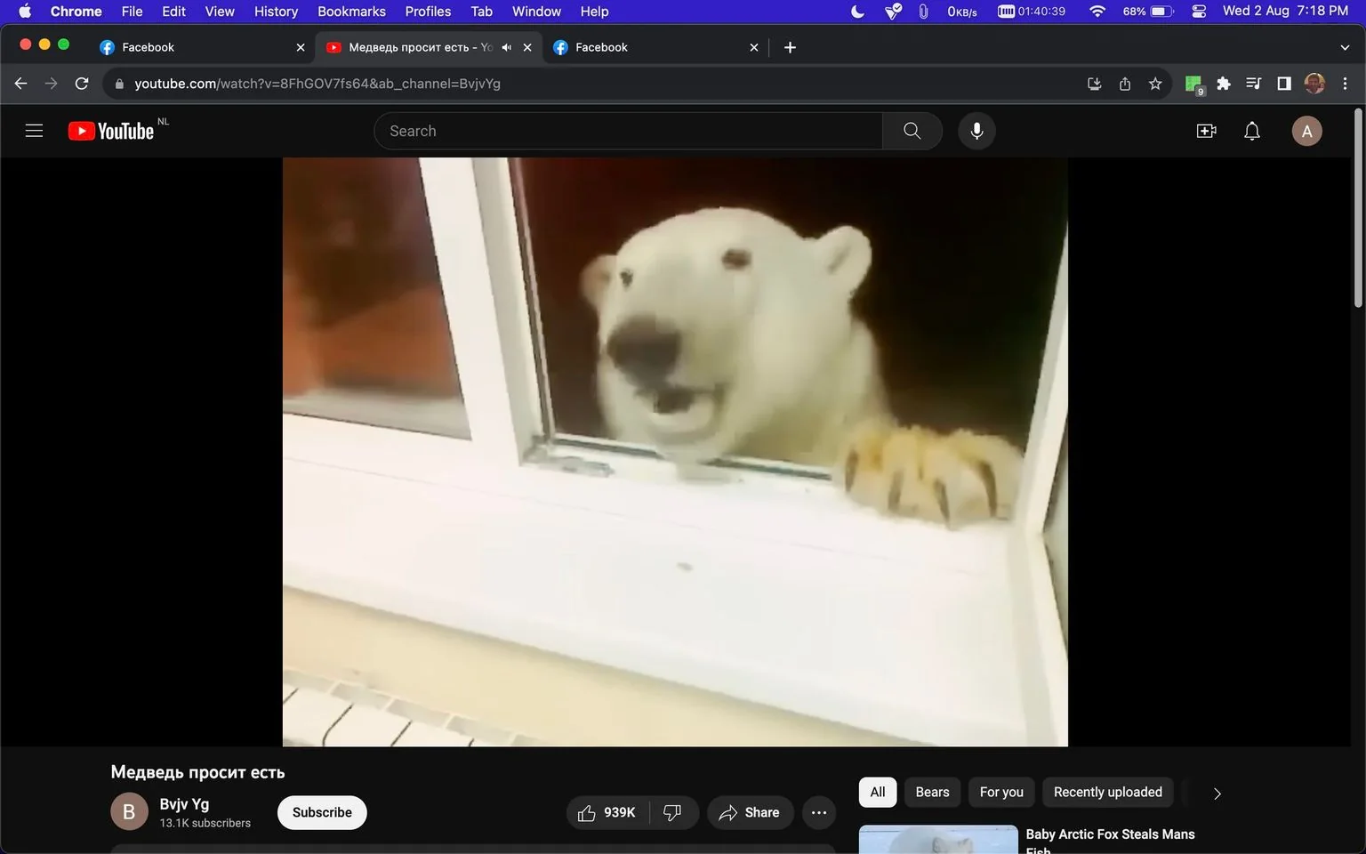Open the three-dot more actions button
Viewport: 1366px width, 854px height.
pyautogui.click(x=819, y=812)
